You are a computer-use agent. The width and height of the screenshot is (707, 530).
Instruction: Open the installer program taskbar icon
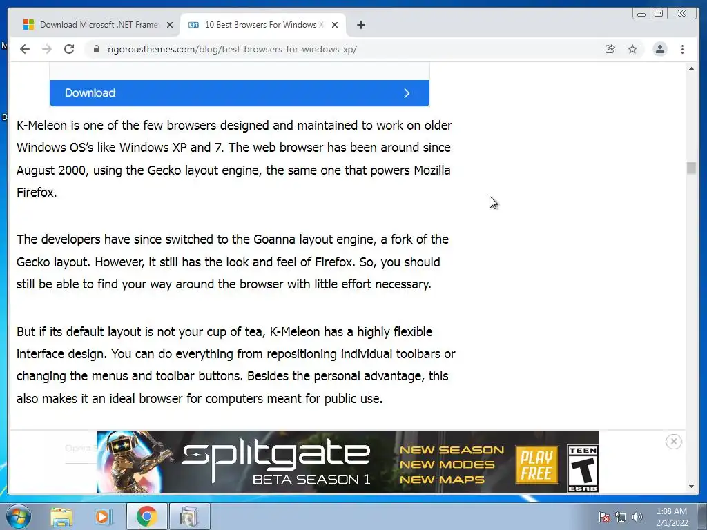(189, 516)
